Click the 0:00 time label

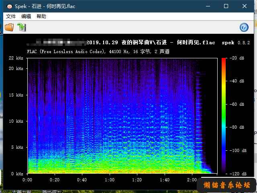27,180
